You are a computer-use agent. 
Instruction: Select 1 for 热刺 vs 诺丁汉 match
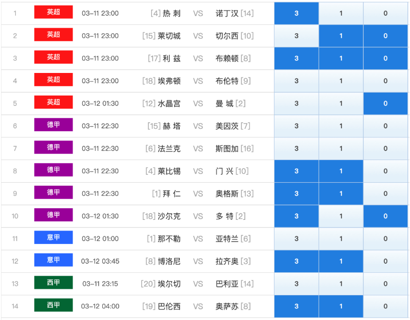click(x=341, y=13)
